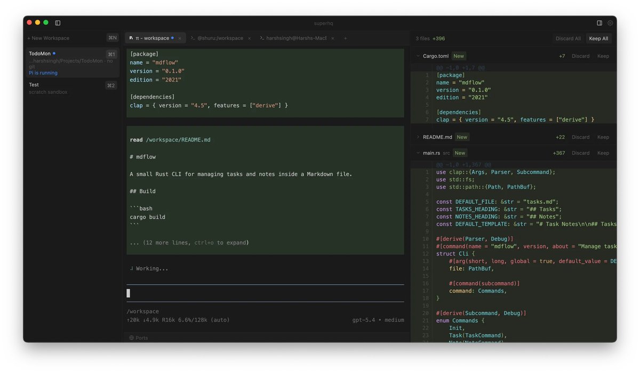Viewport: 640px width, 373px height.
Task: Click the Pi is running status
Action: tap(43, 73)
